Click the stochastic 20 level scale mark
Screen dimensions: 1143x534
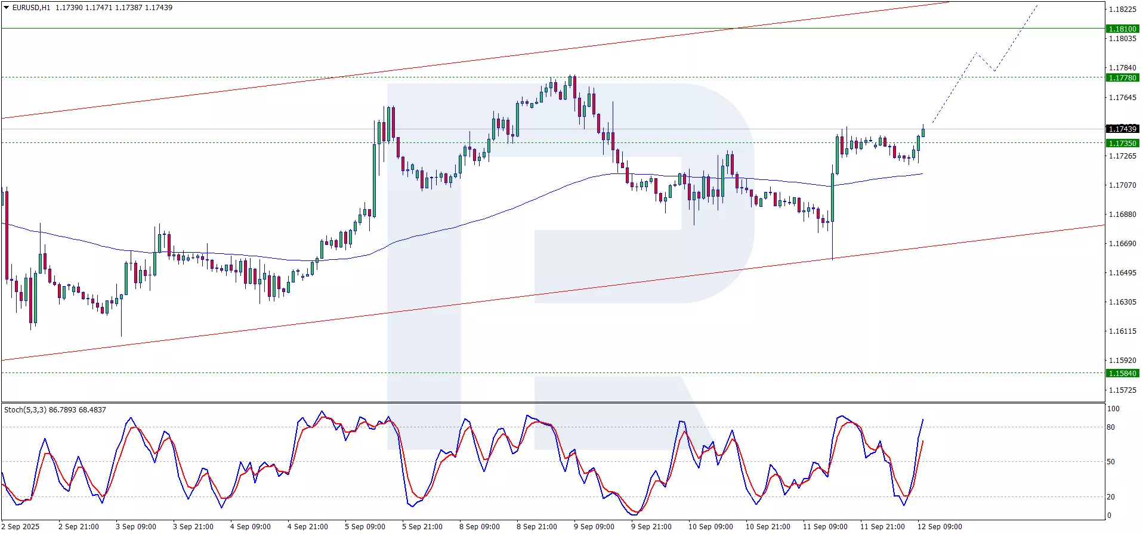[1111, 496]
